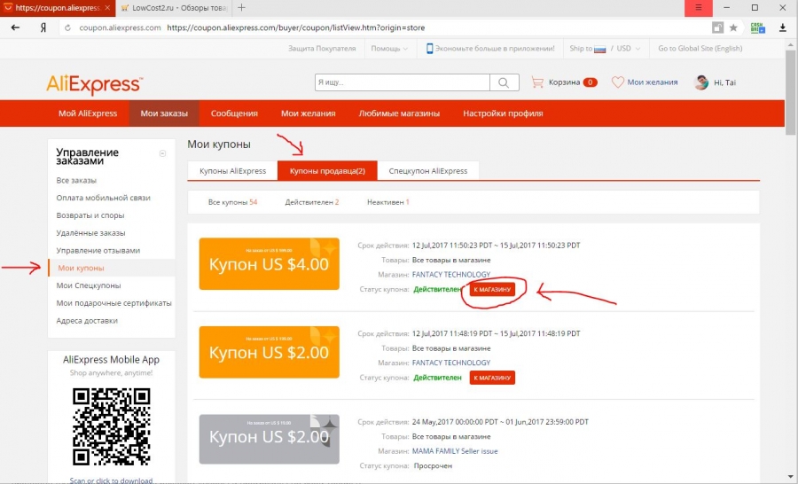Go to Global Site (English)
Viewport: 798px width, 484px height.
pos(700,49)
